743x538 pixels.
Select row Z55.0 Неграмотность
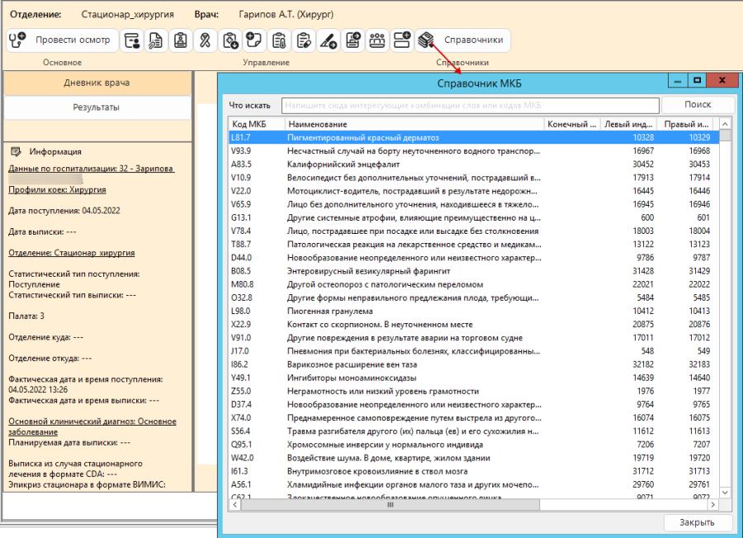[x=474, y=391]
